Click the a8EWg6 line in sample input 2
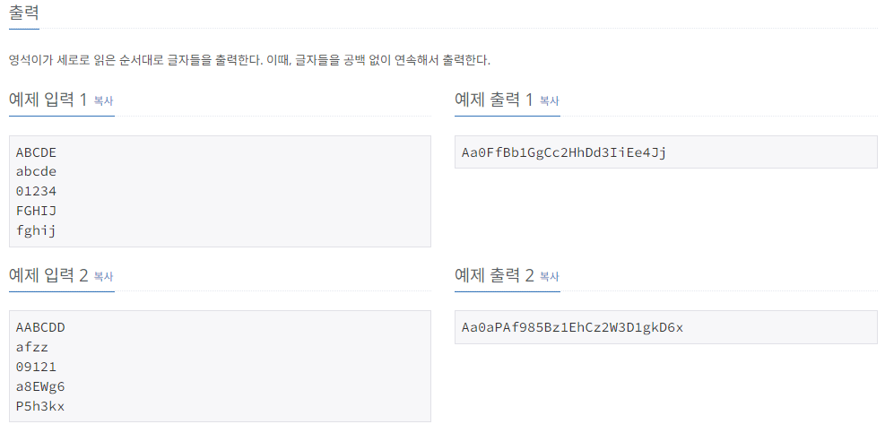Image resolution: width=885 pixels, height=433 pixels. 40,386
